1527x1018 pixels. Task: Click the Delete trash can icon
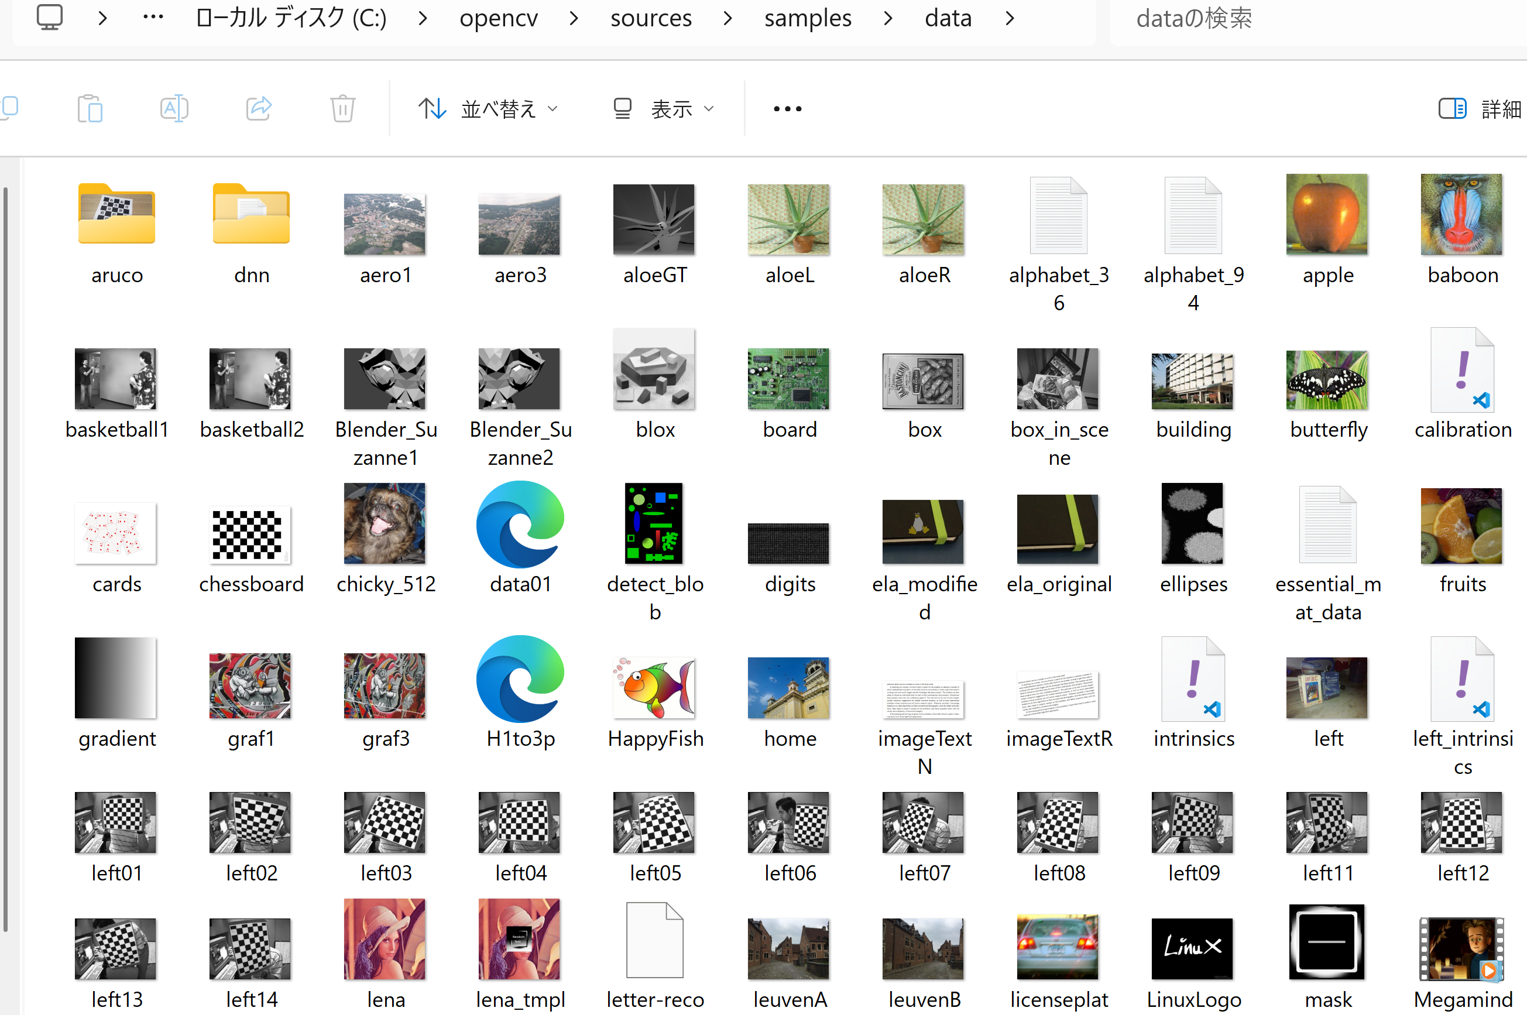342,108
